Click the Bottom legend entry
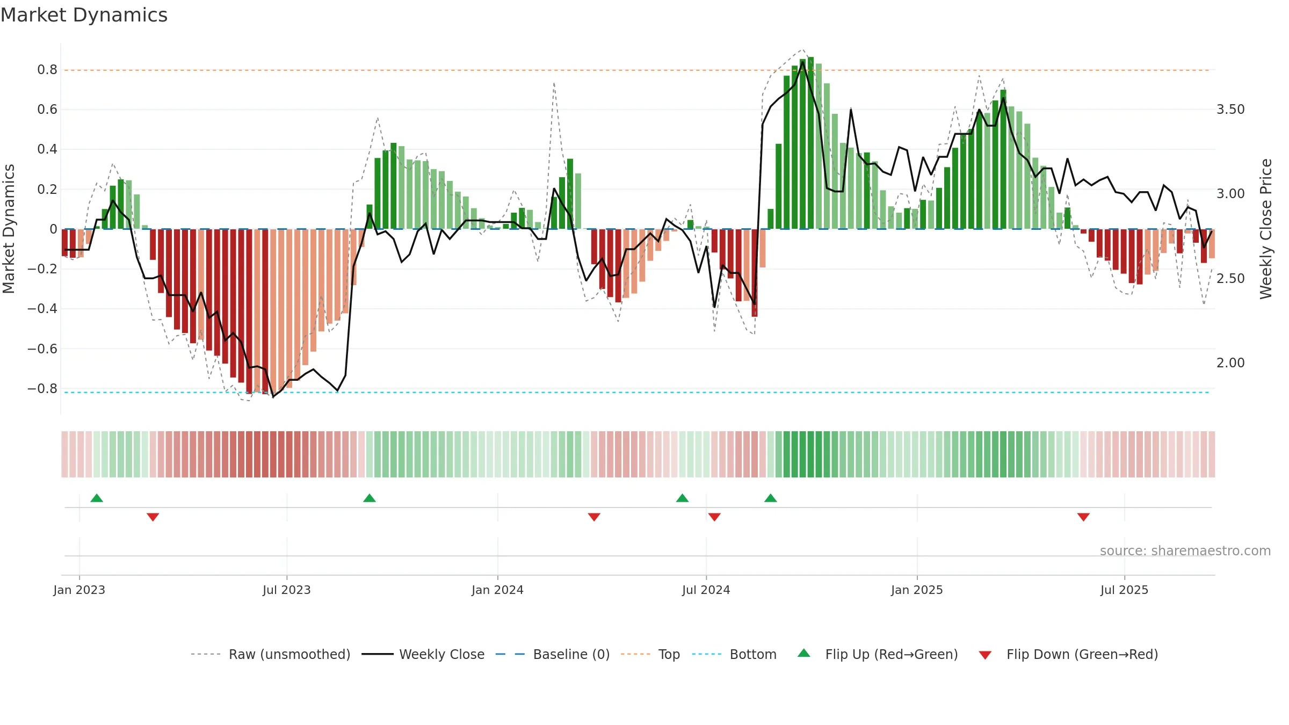Viewport: 1289px width, 725px height. pyautogui.click(x=734, y=654)
